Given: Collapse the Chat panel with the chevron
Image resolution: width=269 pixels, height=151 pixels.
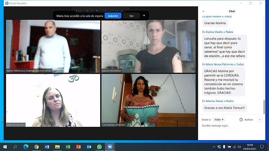Looking at the screenshot, I should 203,11.
